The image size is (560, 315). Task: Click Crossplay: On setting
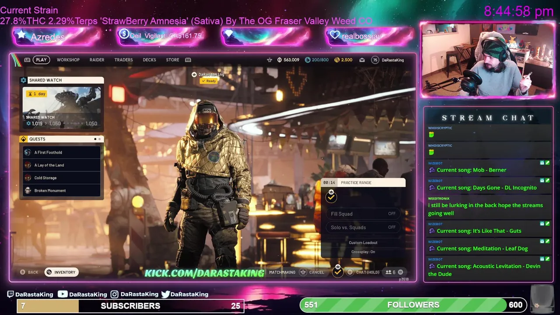tap(363, 252)
